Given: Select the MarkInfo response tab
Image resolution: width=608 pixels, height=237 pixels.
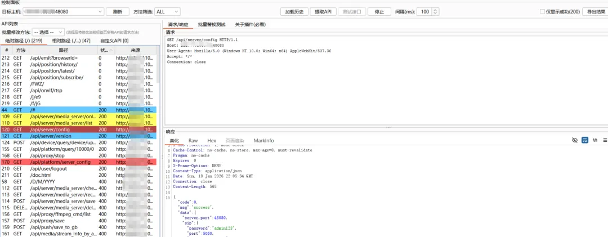Looking at the screenshot, I should [x=263, y=140].
